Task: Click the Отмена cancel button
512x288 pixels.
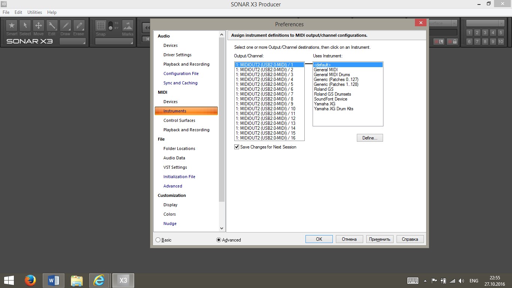Action: (349, 239)
